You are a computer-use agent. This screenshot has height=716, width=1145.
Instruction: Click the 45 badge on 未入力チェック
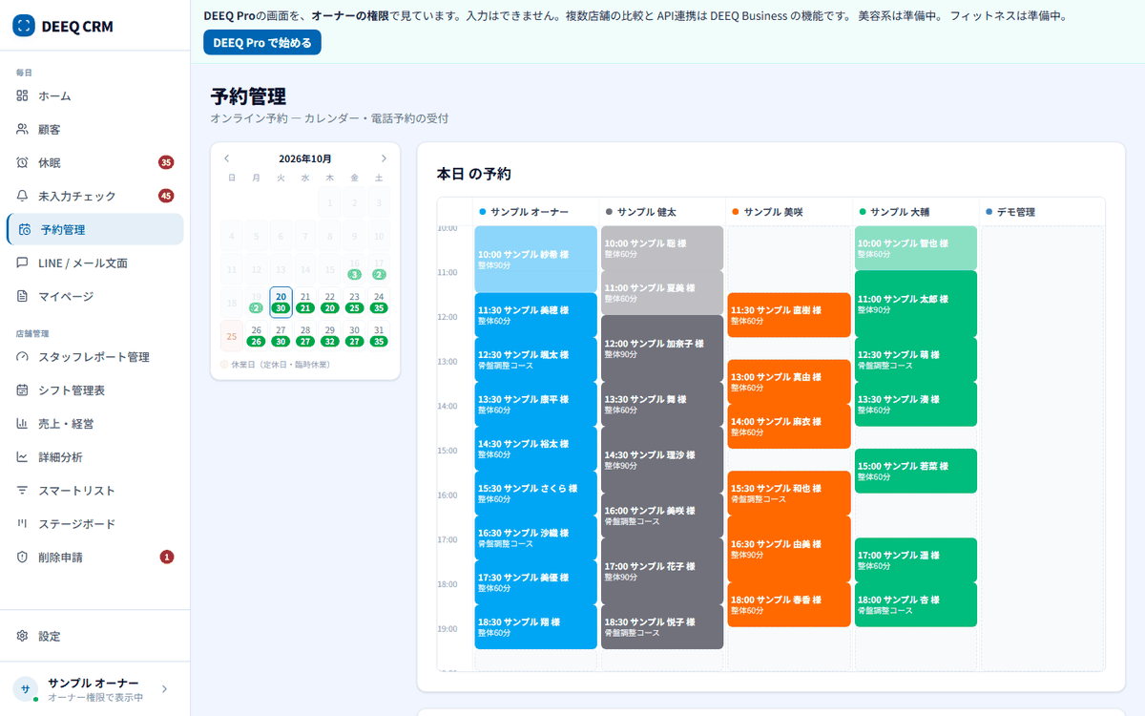point(166,196)
